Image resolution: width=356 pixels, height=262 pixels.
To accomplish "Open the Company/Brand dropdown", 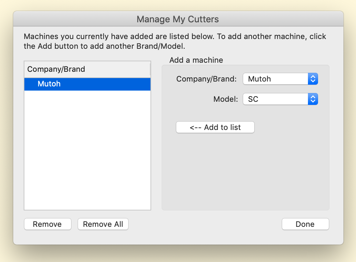I will [x=275, y=79].
